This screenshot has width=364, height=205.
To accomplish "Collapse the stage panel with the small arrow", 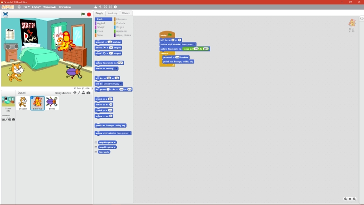I will (x=93, y=88).
